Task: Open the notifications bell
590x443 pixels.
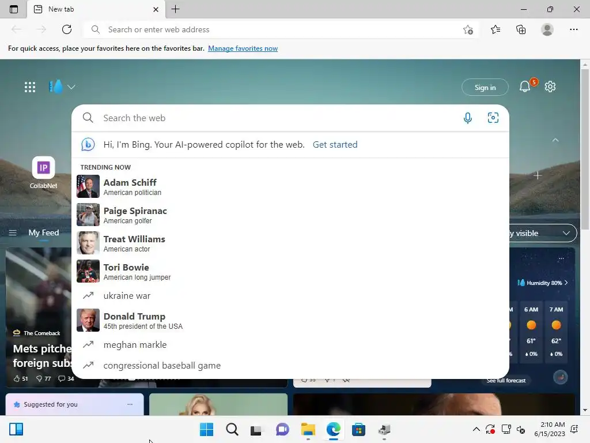Action: click(x=525, y=87)
